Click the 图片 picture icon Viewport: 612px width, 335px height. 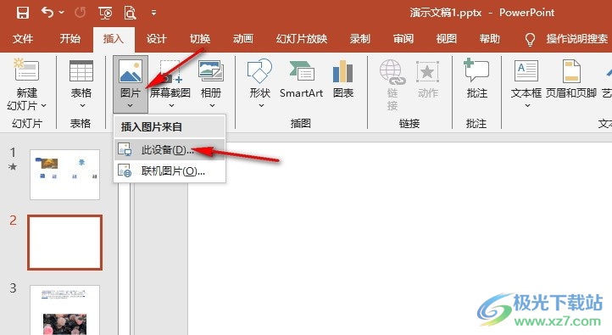(x=131, y=70)
